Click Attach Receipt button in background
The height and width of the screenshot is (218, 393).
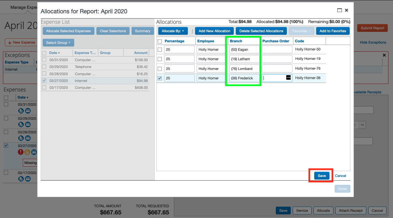click(x=351, y=211)
